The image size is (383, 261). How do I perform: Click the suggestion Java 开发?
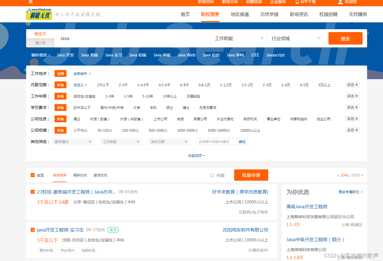65,55
